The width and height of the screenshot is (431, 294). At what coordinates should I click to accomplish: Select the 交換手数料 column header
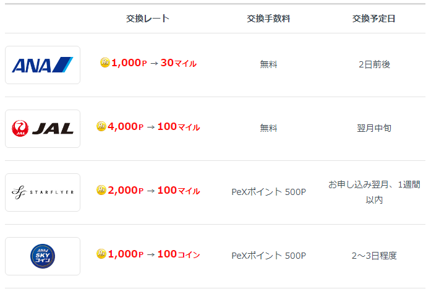pos(268,19)
